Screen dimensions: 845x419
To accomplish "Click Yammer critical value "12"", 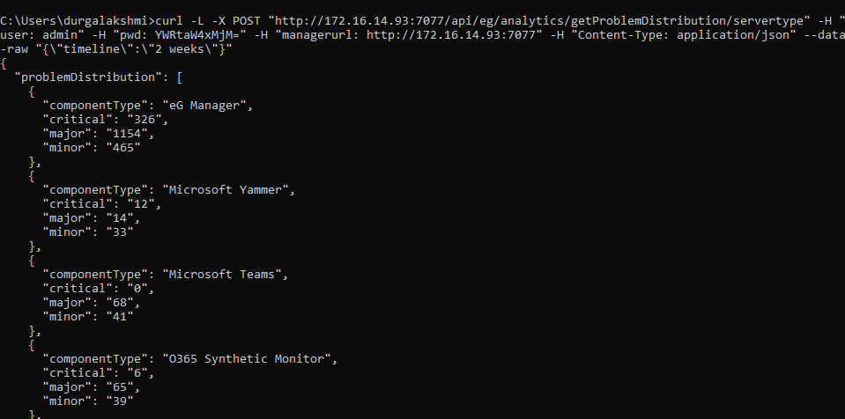I will 141,204.
